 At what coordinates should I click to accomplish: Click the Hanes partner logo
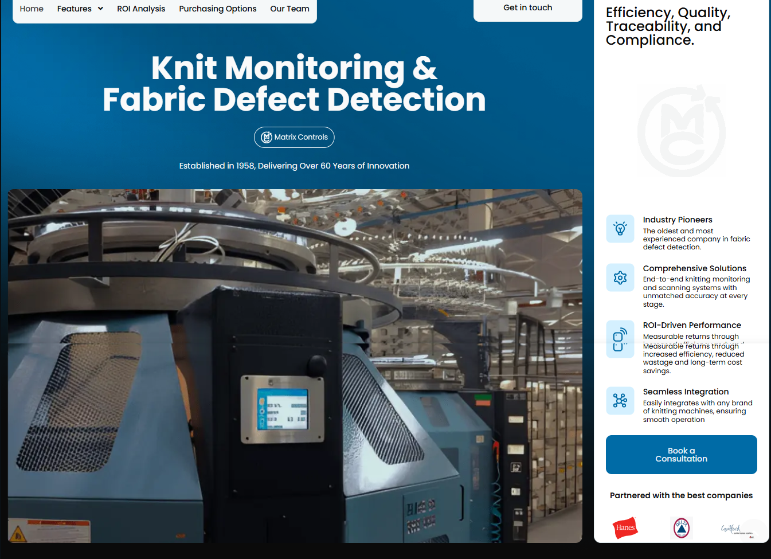click(625, 527)
